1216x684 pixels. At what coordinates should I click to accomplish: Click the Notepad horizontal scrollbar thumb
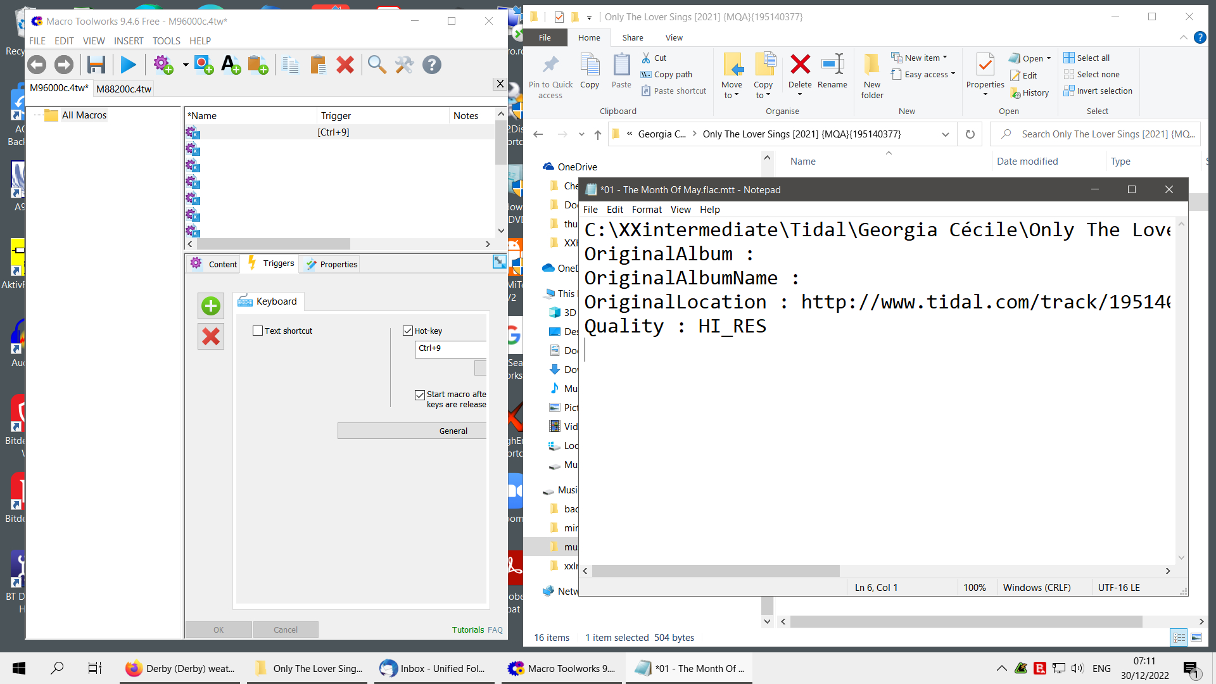716,571
